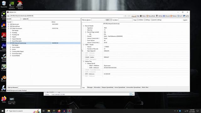Switch to Firefox on the taskbar

(59, 111)
